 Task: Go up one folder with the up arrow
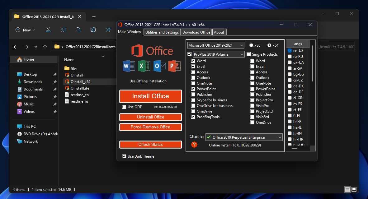45,47
